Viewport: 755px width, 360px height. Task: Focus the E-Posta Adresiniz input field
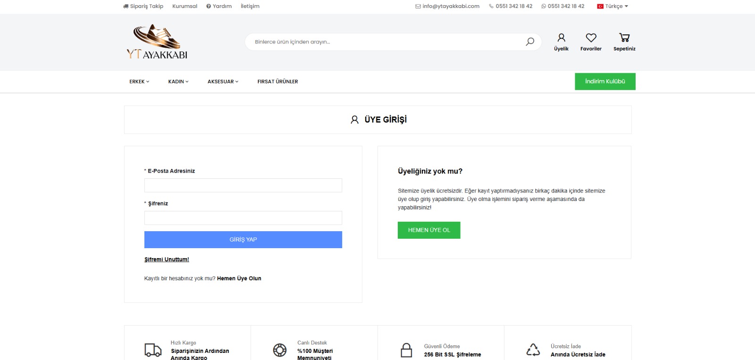click(243, 185)
